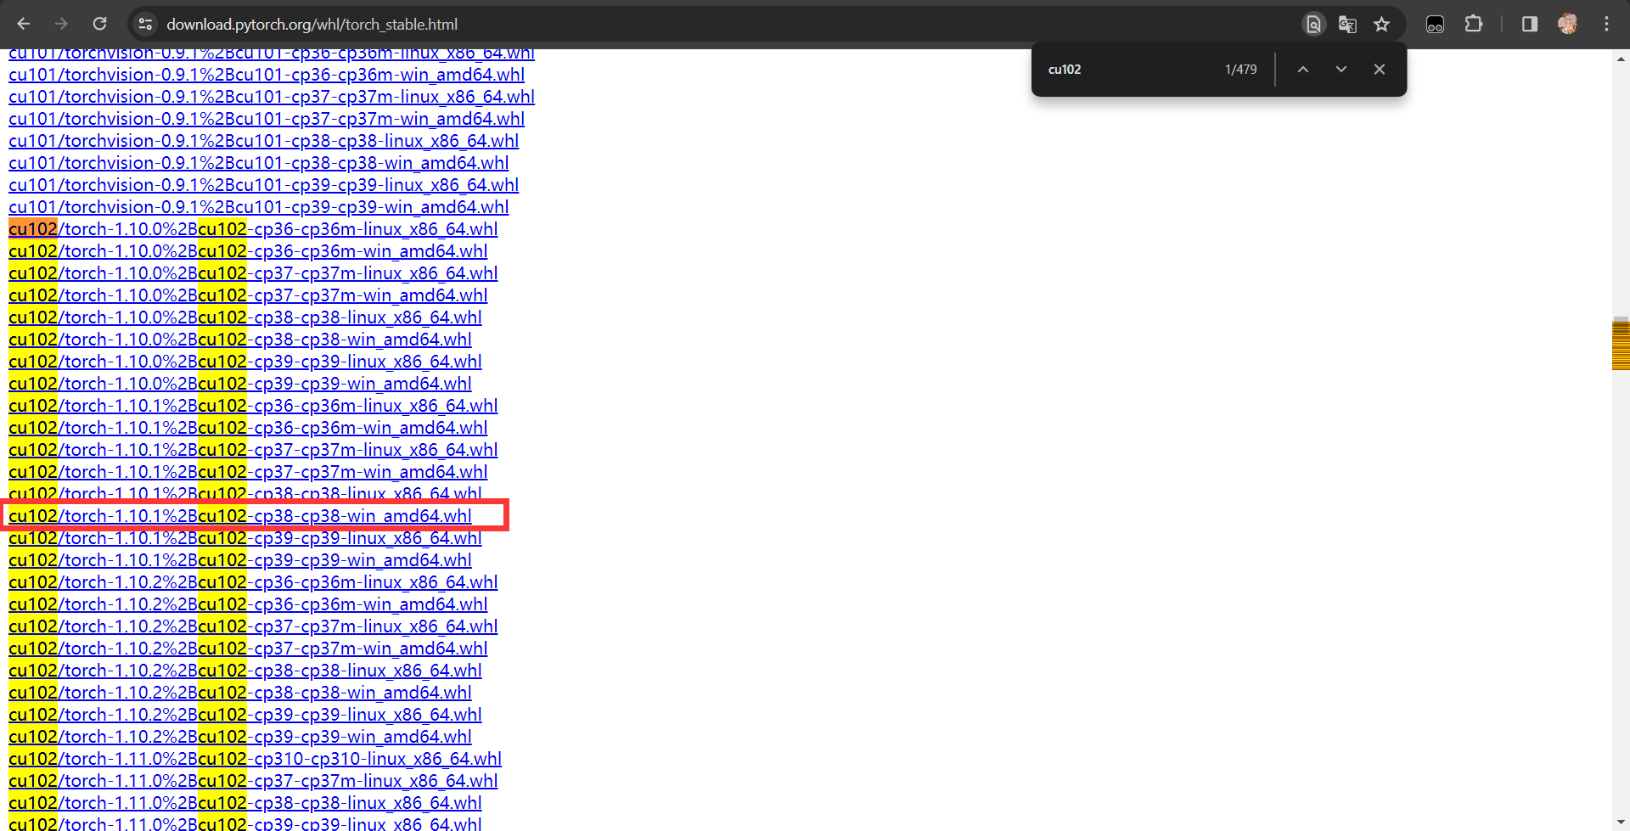This screenshot has height=831, width=1630.
Task: Jump to previous cu102 match
Action: [x=1302, y=70]
